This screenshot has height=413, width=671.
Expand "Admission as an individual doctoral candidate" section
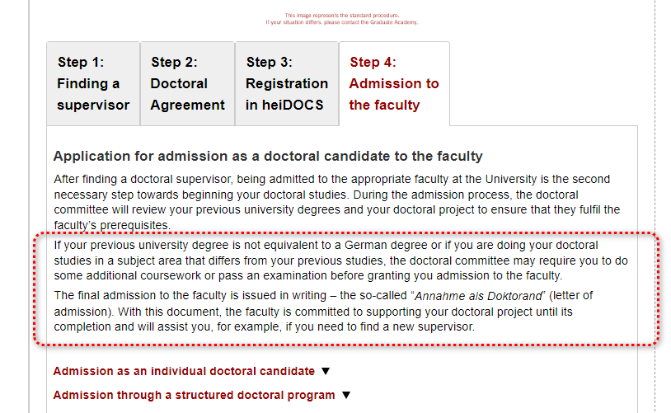(x=184, y=371)
